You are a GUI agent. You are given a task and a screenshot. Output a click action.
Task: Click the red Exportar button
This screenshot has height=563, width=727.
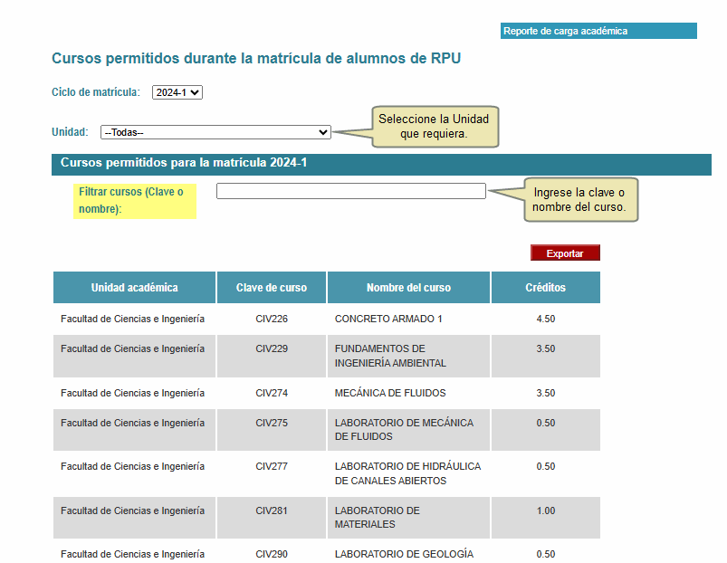[565, 253]
